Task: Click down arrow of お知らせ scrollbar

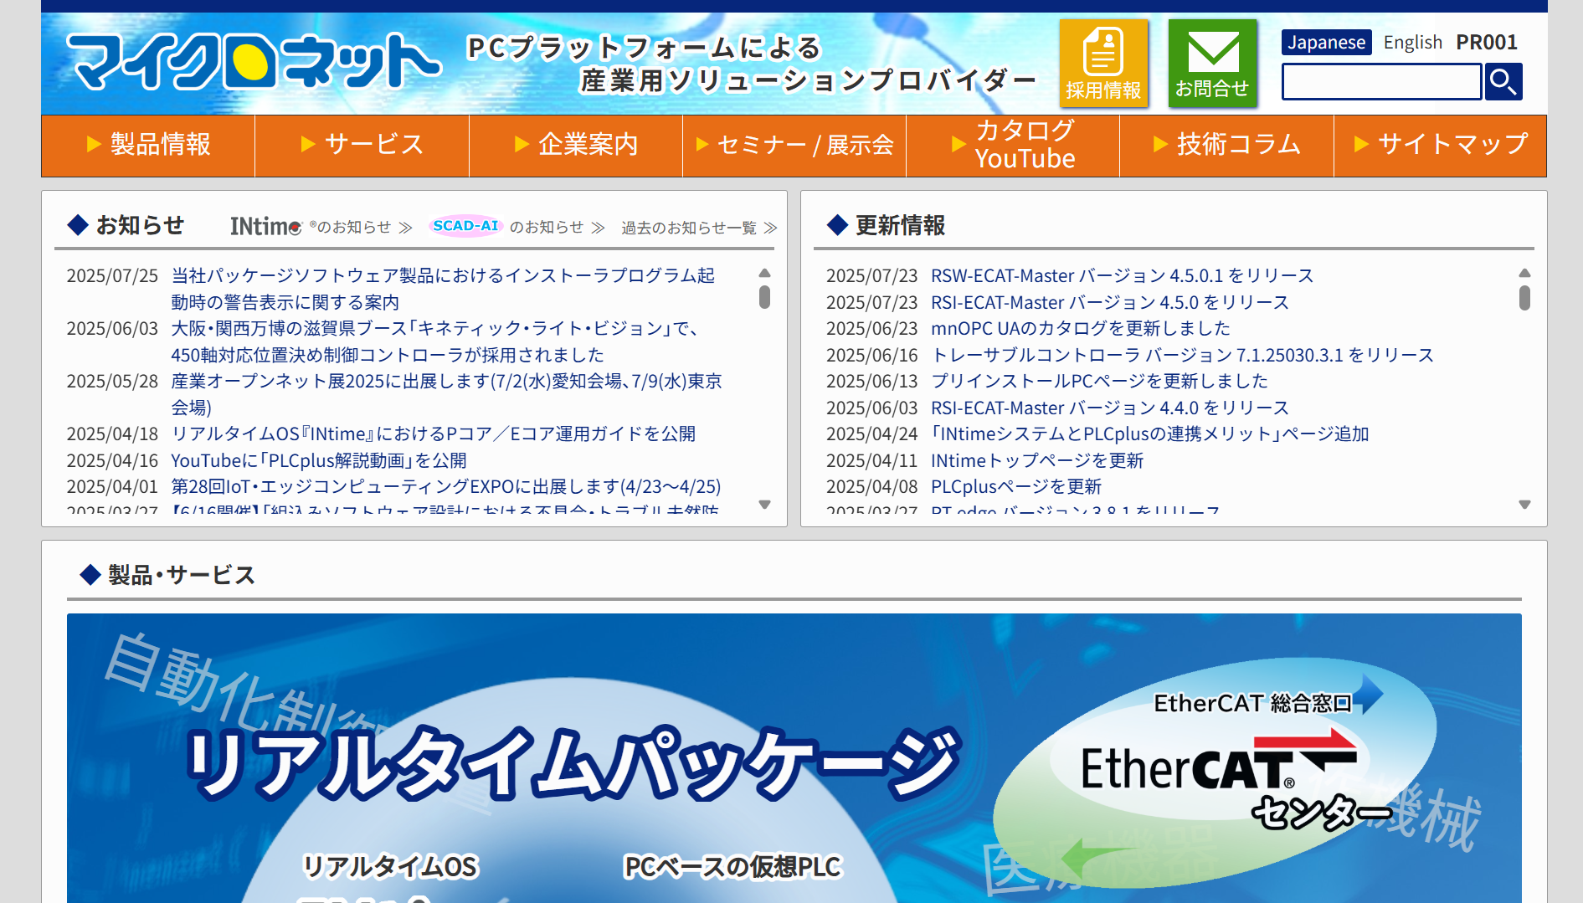Action: coord(764,505)
